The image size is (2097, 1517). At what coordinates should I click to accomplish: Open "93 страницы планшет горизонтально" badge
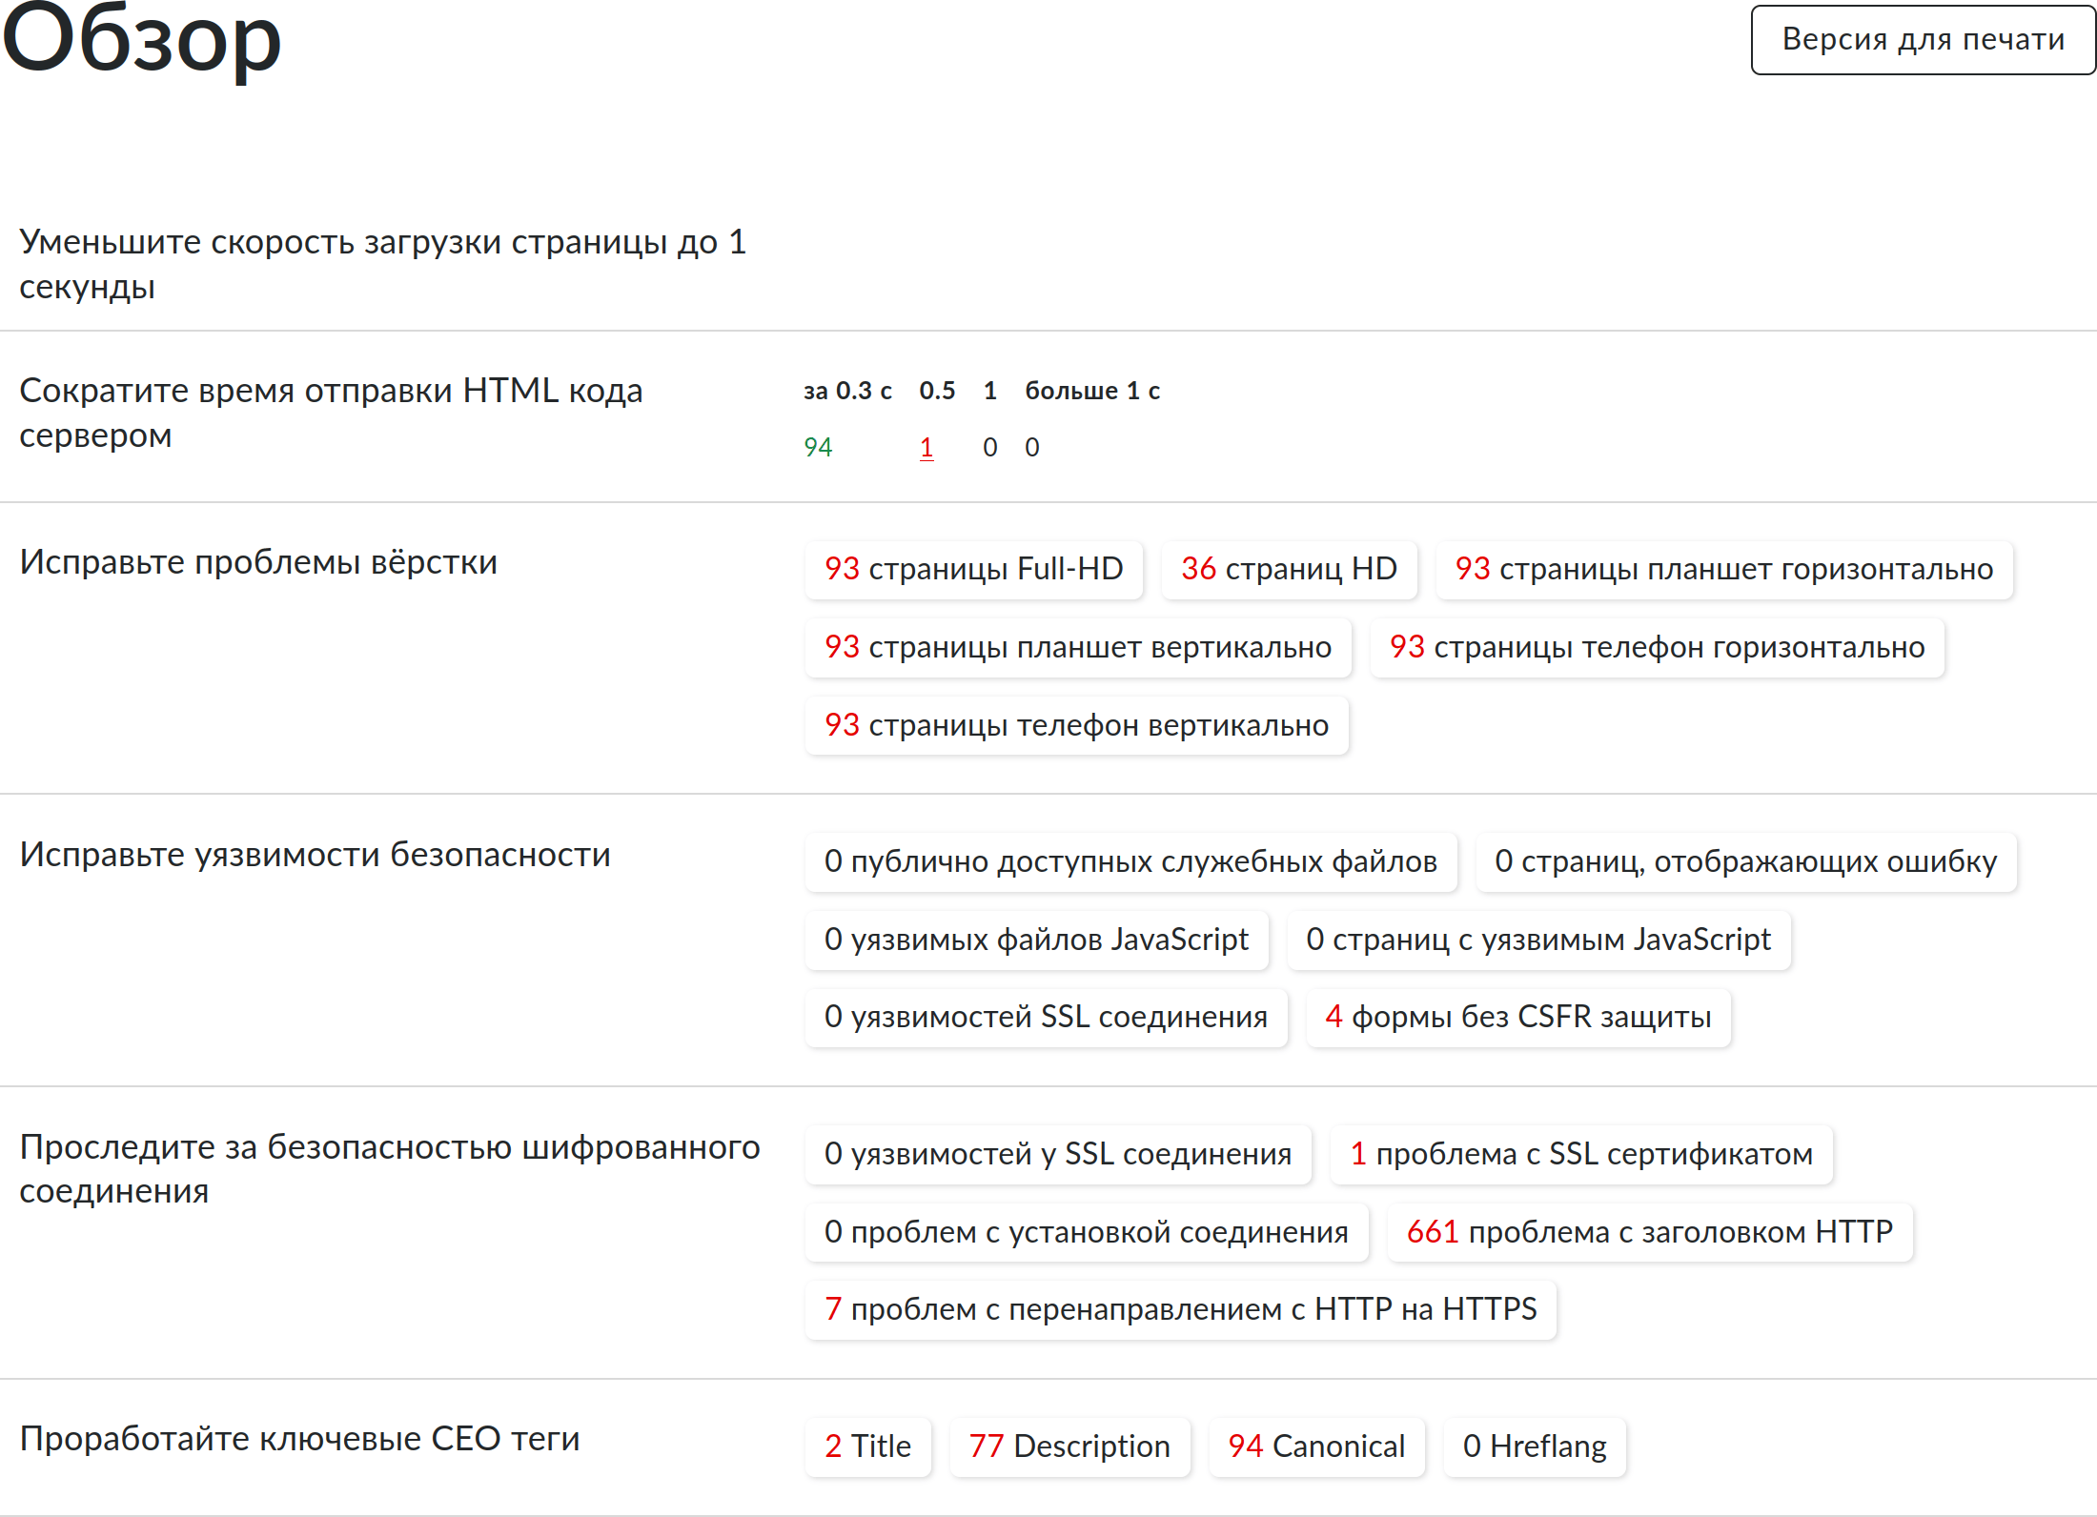pos(1723,569)
